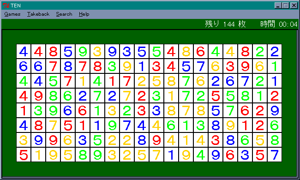300x180 pixels.
Task: Pick the red 3 tile in the seventh row
Action: 216,140
